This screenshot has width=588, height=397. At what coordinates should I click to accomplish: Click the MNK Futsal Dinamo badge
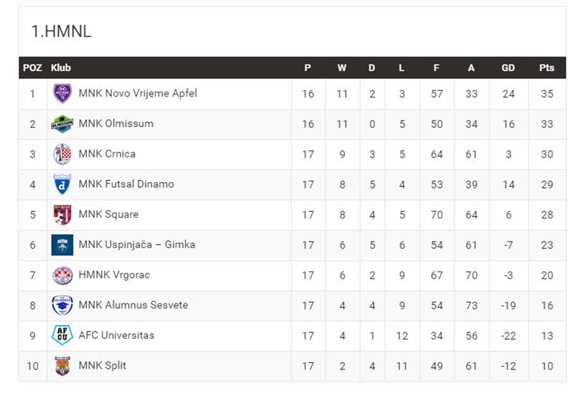pyautogui.click(x=62, y=184)
